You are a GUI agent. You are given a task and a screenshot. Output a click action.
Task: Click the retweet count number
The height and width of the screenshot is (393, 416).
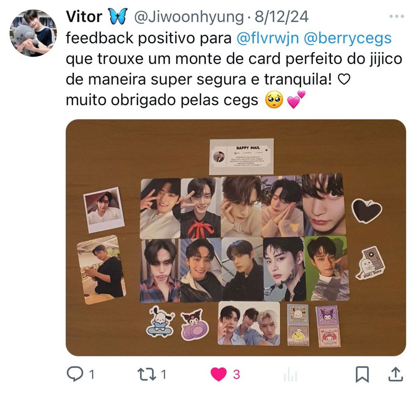(x=163, y=375)
